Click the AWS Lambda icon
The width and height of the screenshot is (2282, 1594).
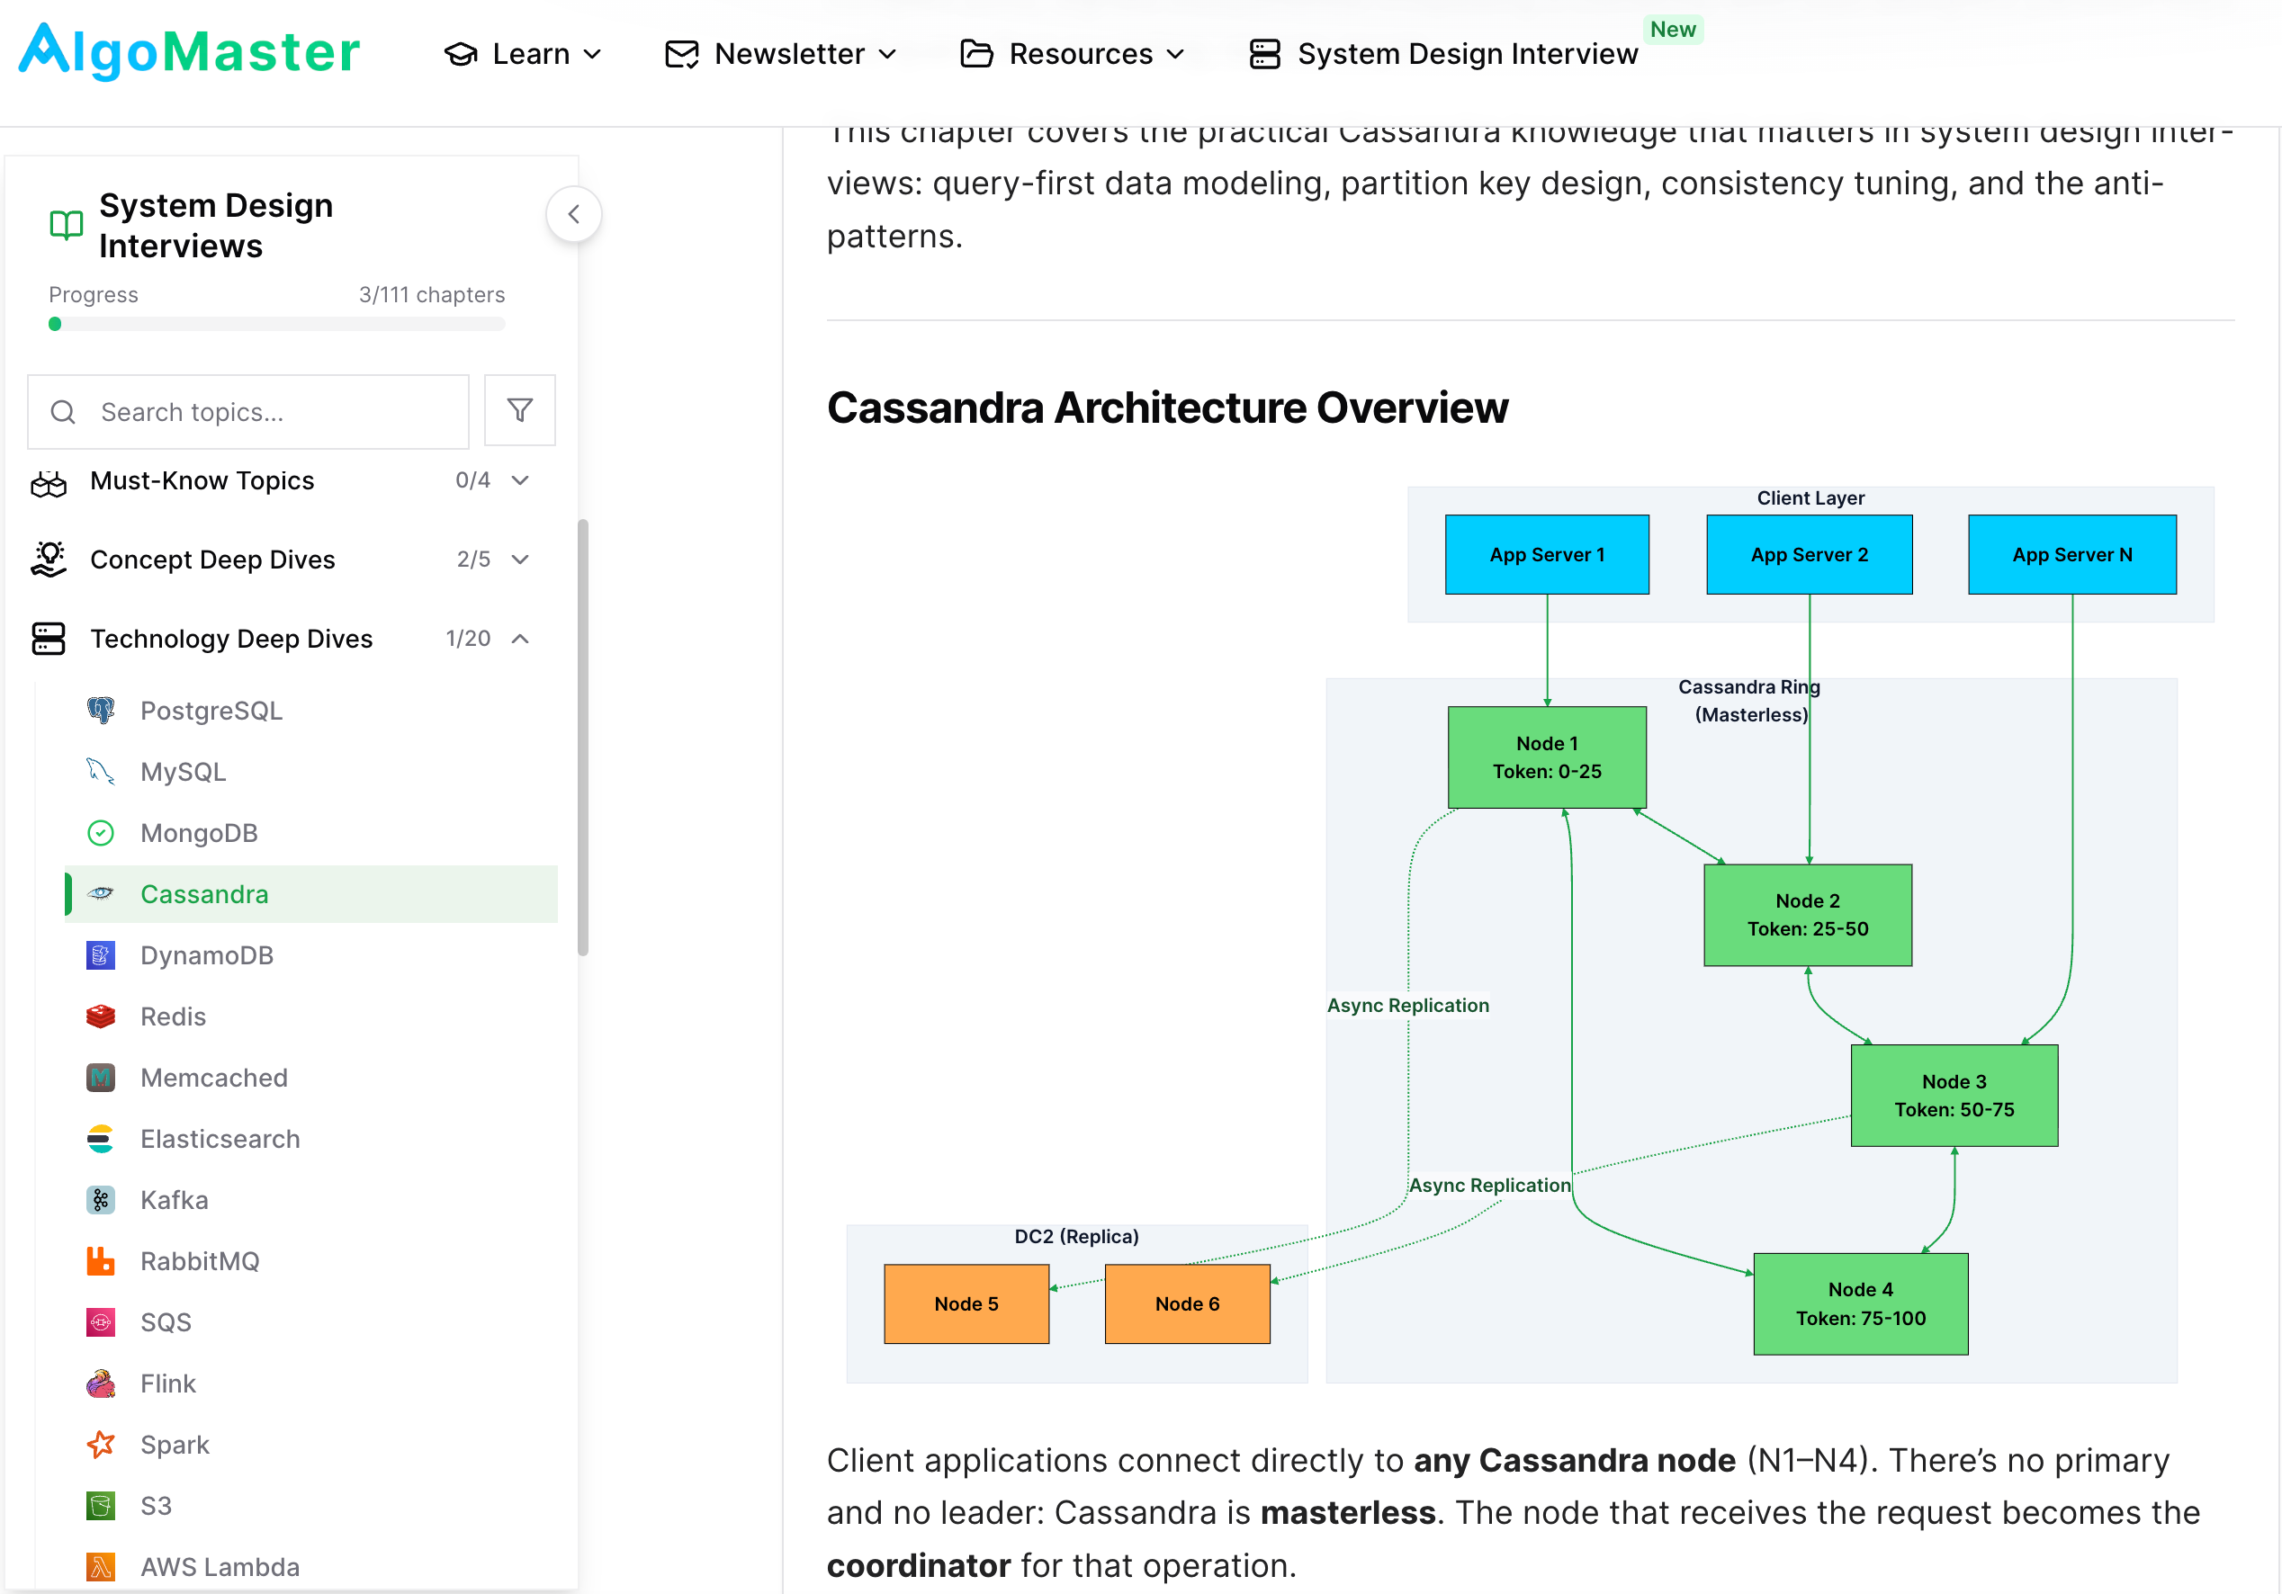click(x=101, y=1566)
